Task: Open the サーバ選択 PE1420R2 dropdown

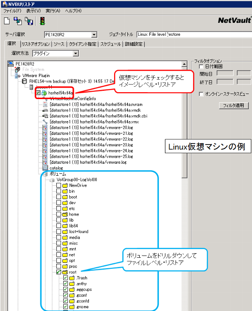Action: coord(94,35)
